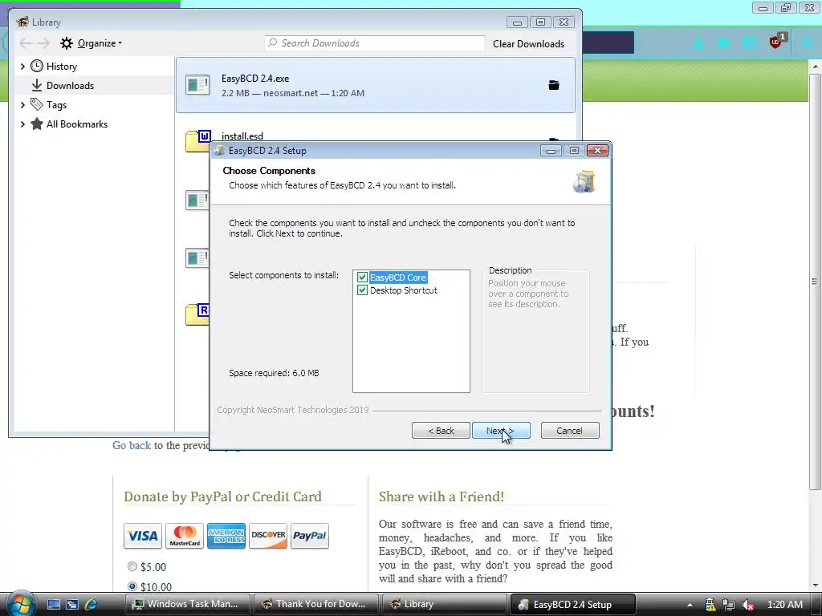Click the network tray icon

pyautogui.click(x=729, y=605)
